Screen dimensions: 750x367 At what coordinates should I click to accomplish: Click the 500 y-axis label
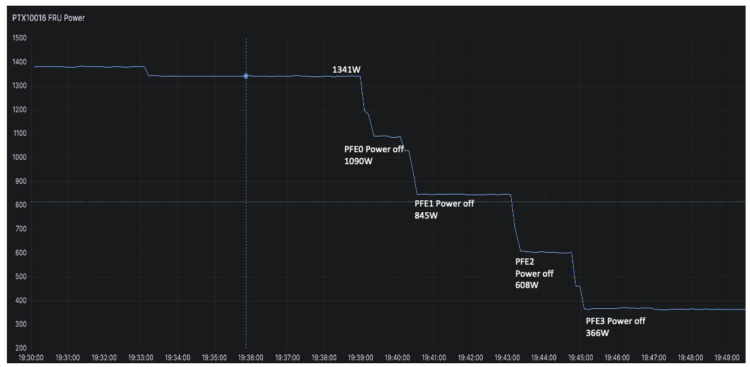21,277
